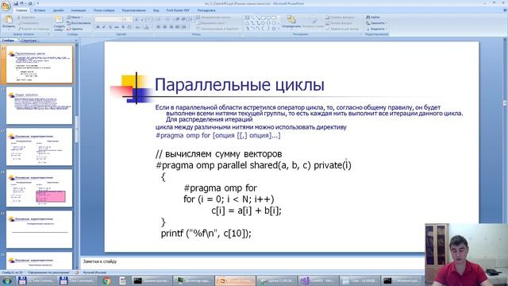Change text case with Aa icon

pos(137,27)
